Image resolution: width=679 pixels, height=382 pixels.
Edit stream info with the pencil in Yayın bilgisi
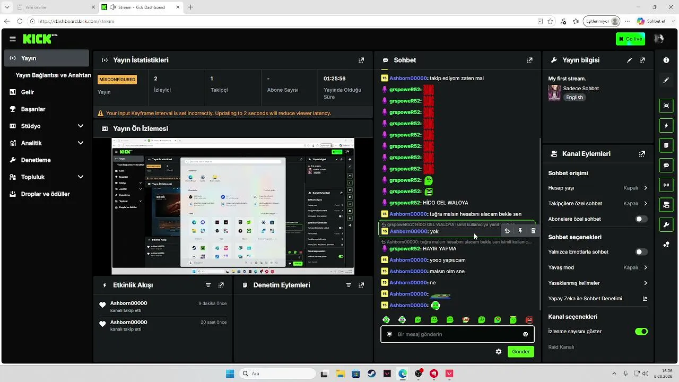(630, 60)
